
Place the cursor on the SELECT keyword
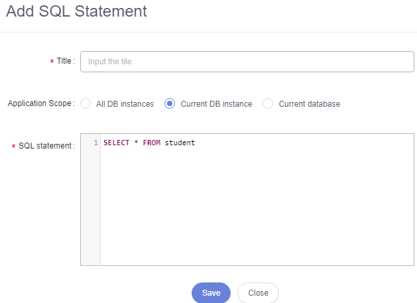[x=116, y=143]
